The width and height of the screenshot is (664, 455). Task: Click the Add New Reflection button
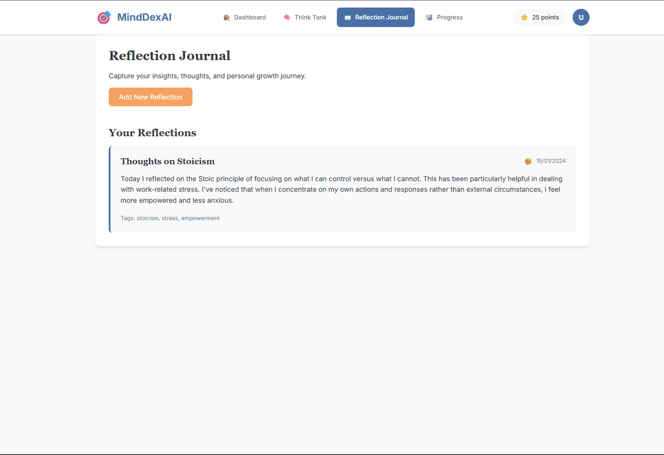tap(150, 97)
